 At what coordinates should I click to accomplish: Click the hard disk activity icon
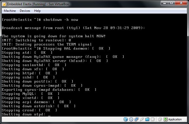(x=125, y=119)
